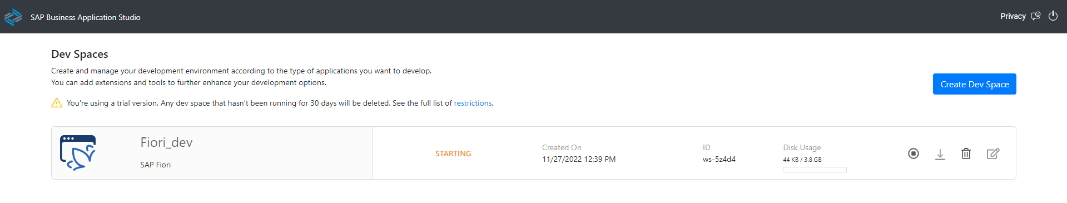Open the Privacy link in header
This screenshot has width=1067, height=203.
pos(1013,16)
